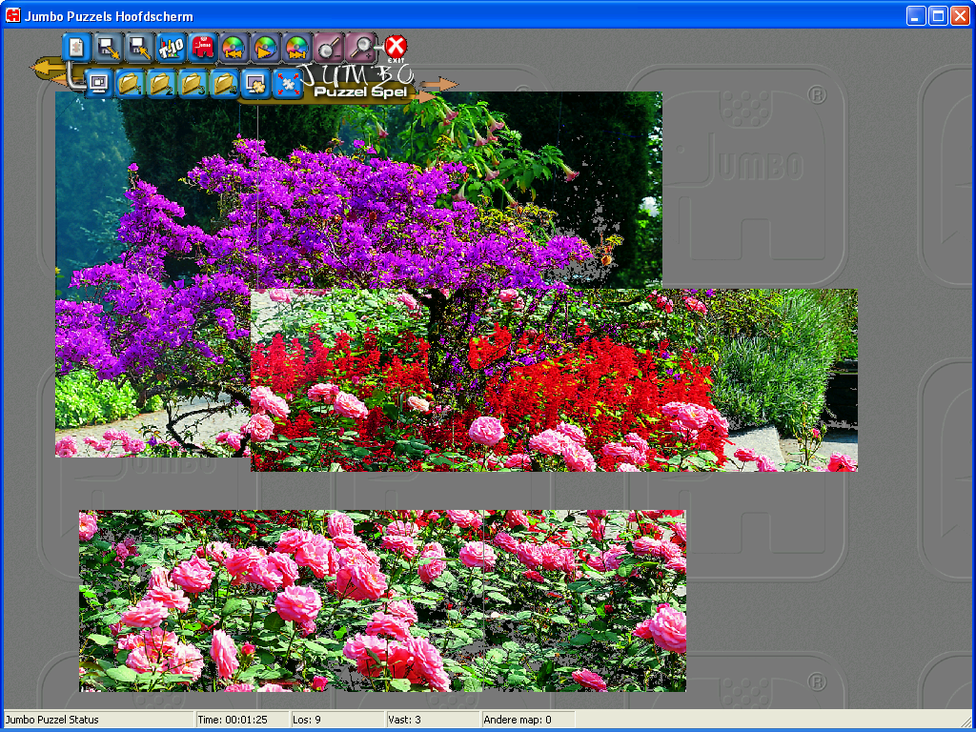Select the pink roses puzzle piece at bottom

coord(382,600)
